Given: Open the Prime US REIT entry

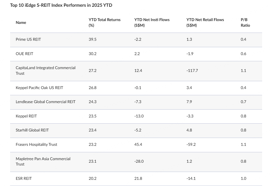Looking at the screenshot, I should 28,39.
